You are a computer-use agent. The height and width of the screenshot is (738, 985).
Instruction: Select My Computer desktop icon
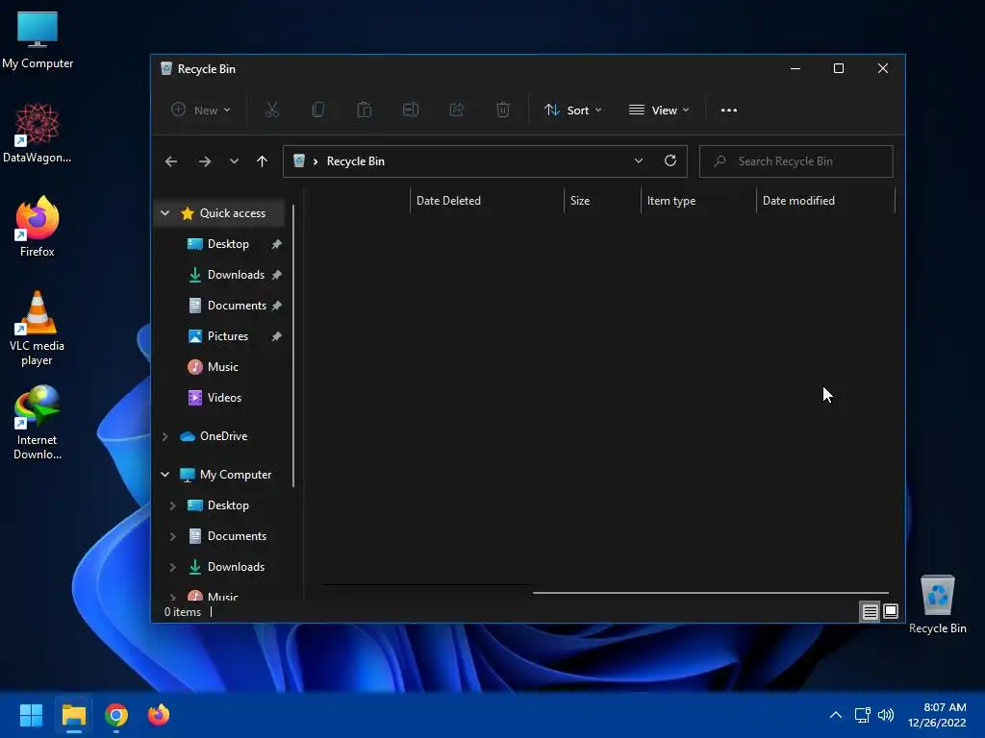[x=38, y=39]
